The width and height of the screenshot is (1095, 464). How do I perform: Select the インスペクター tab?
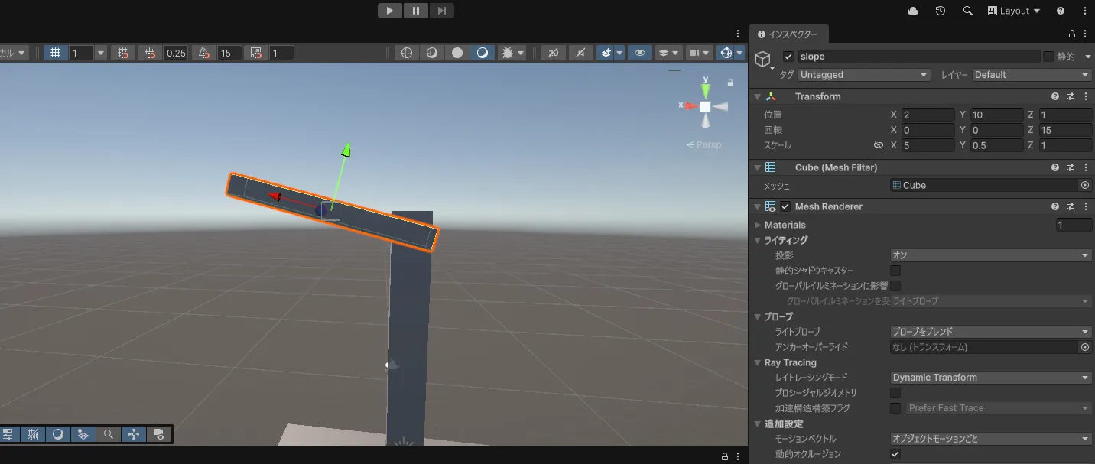(x=788, y=34)
